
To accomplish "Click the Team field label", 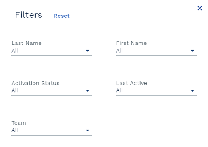I will click(x=19, y=123).
